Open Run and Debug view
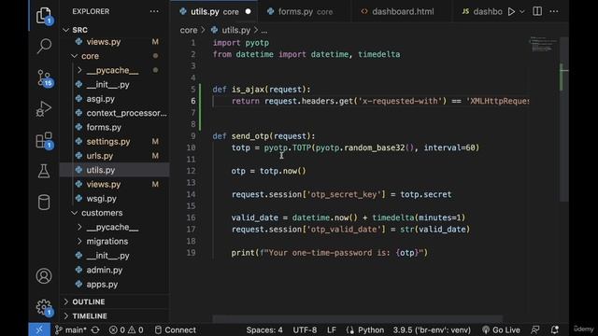Screen dimensions: 598x336 44,109
